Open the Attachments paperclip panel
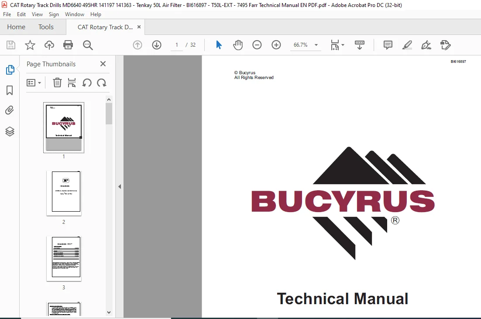Viewport: 481px width, 319px height. tap(10, 110)
